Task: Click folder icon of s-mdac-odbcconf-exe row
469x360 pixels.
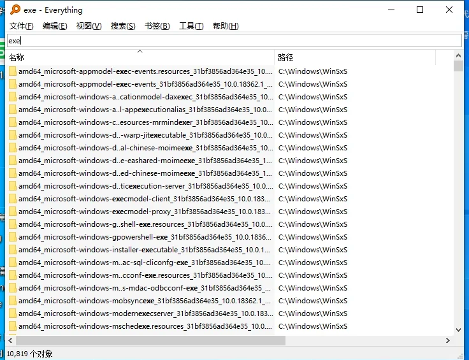Action: coord(13,288)
